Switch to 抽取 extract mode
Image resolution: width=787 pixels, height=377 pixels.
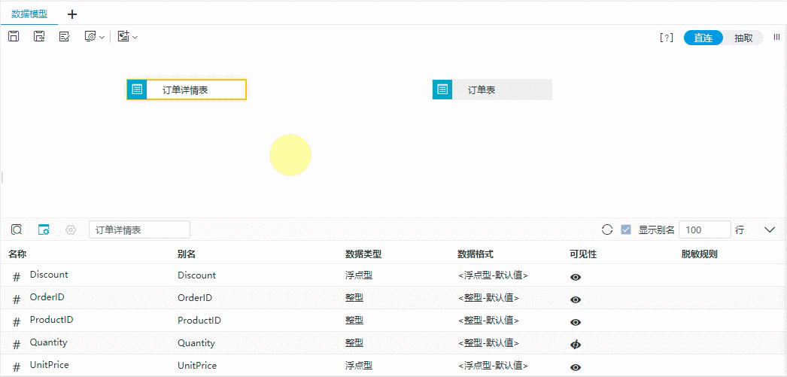pyautogui.click(x=743, y=38)
